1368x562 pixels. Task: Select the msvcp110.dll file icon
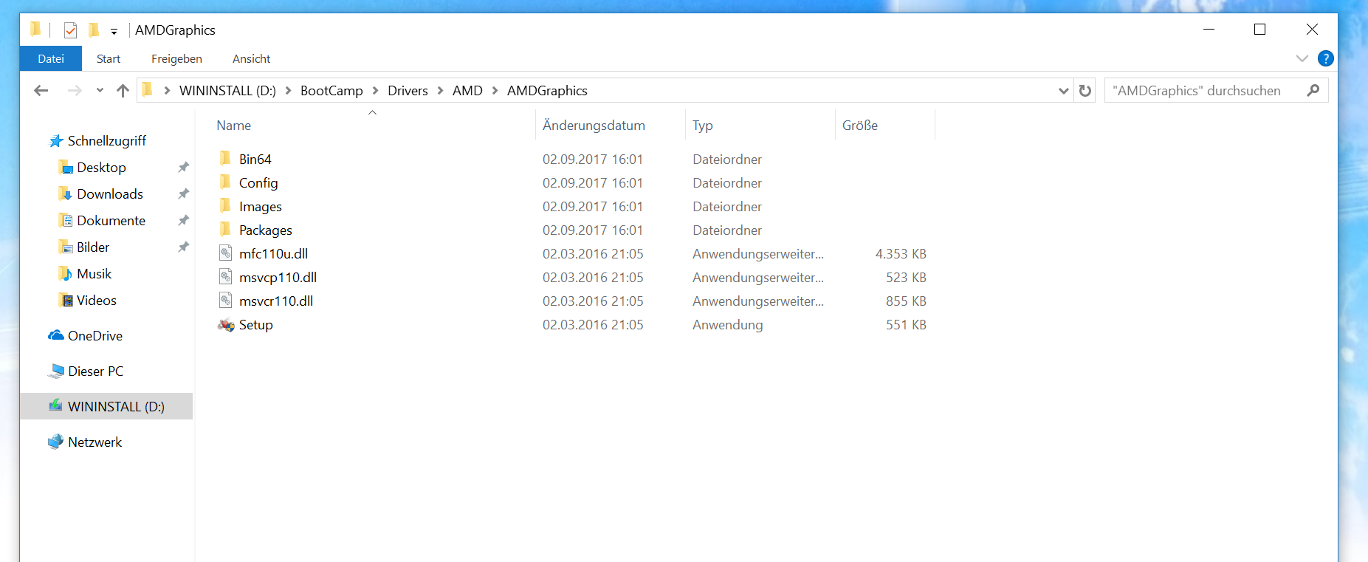tap(226, 277)
